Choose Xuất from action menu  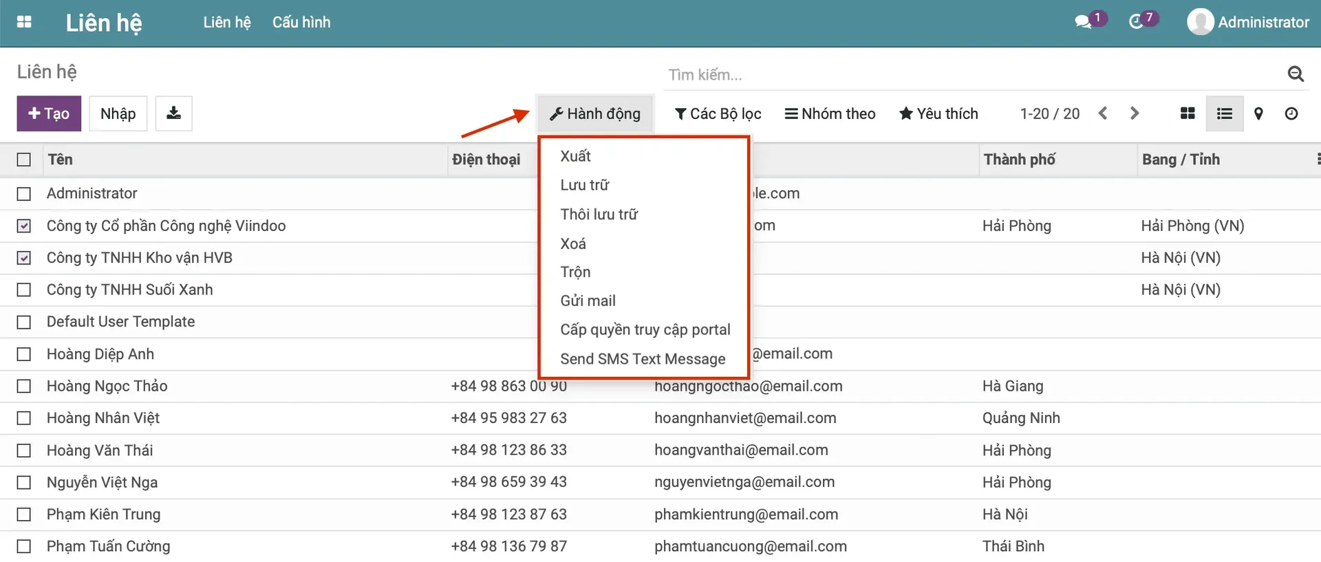(575, 156)
